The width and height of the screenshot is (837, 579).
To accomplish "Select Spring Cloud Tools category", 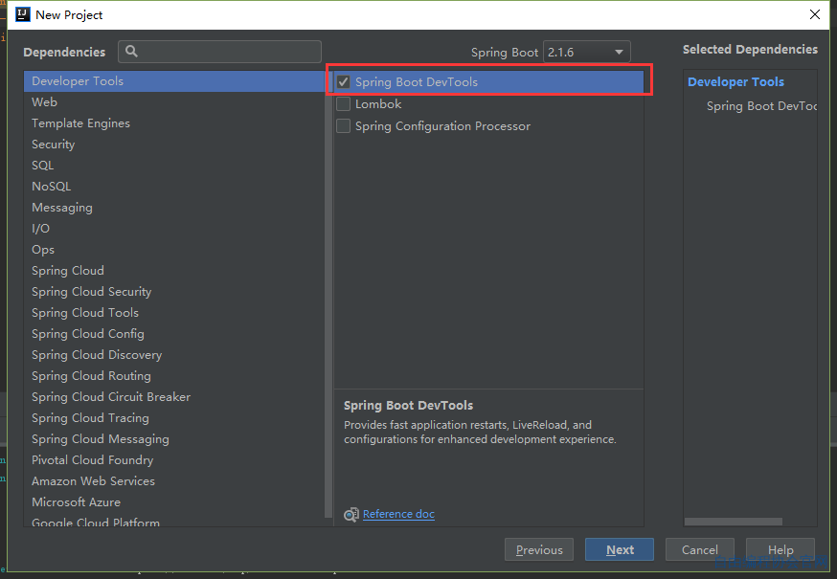I will (174, 313).
